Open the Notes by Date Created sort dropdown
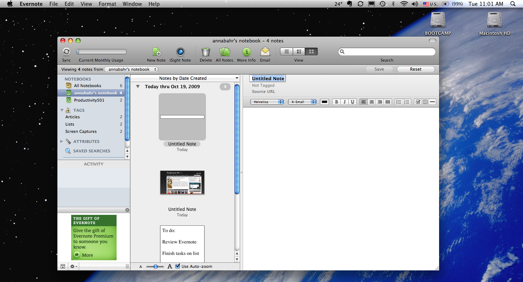 [185, 78]
